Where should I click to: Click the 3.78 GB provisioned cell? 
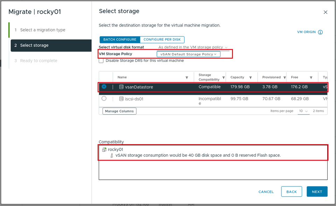(270, 87)
